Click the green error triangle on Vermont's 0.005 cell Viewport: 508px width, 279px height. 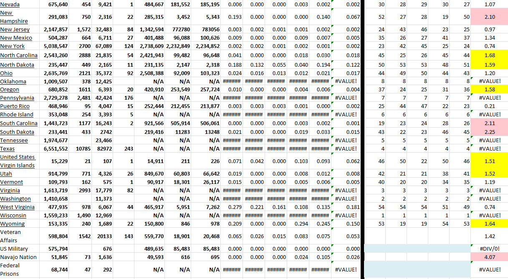(x=333, y=180)
